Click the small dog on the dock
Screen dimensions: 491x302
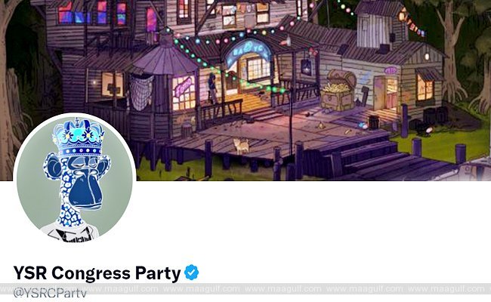[x=242, y=146]
